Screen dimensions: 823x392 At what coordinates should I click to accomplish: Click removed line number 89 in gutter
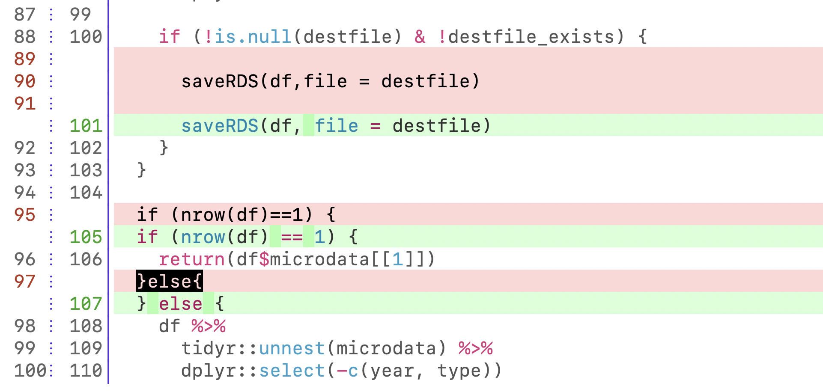24,59
